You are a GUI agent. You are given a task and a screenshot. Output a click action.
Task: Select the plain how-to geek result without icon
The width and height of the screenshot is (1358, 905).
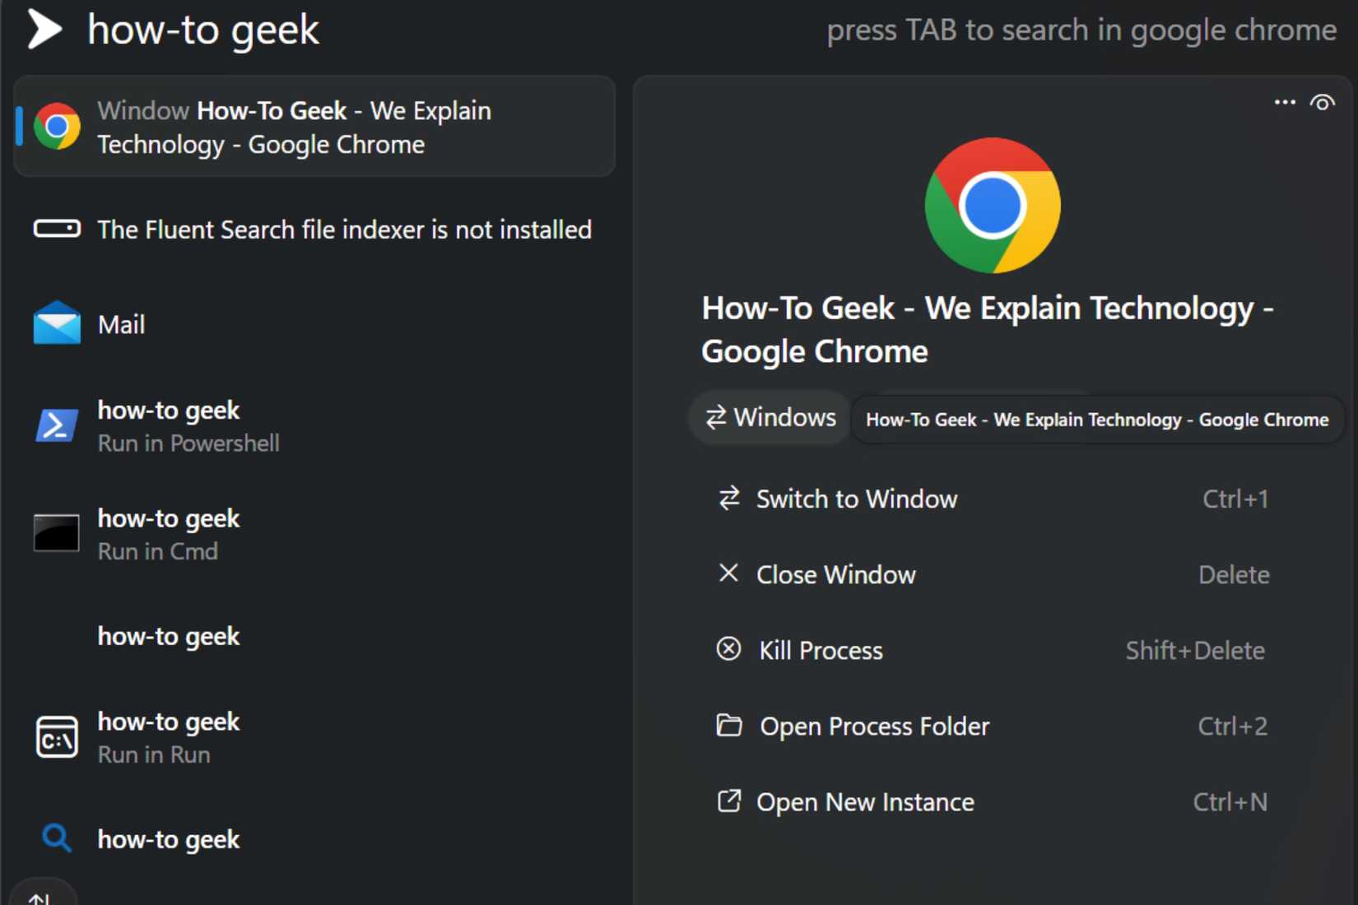coord(314,636)
